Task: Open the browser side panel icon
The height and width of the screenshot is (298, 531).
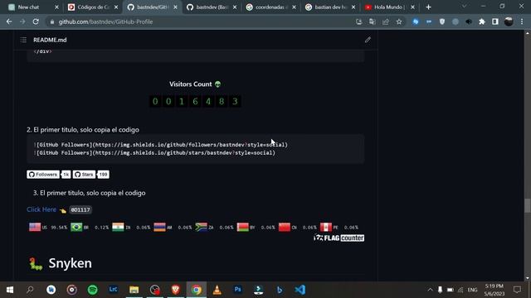Action: (495, 22)
